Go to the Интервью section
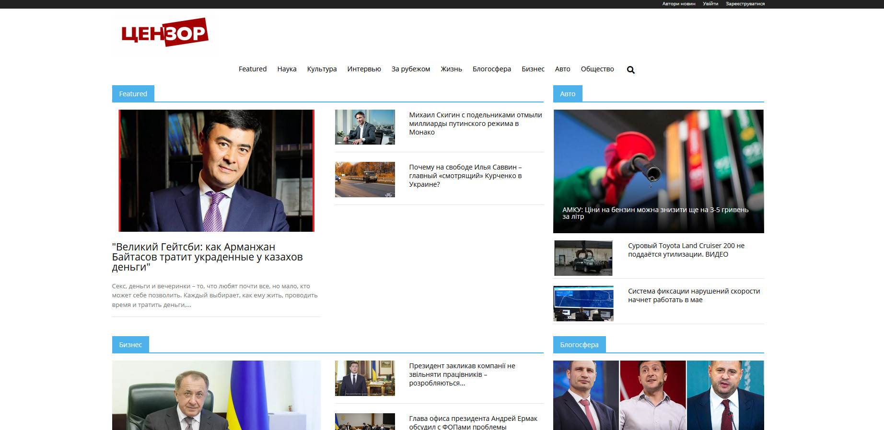 (x=364, y=69)
